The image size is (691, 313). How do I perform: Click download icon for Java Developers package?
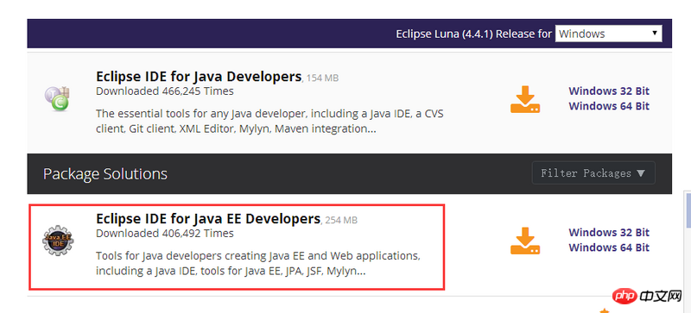coord(525,99)
